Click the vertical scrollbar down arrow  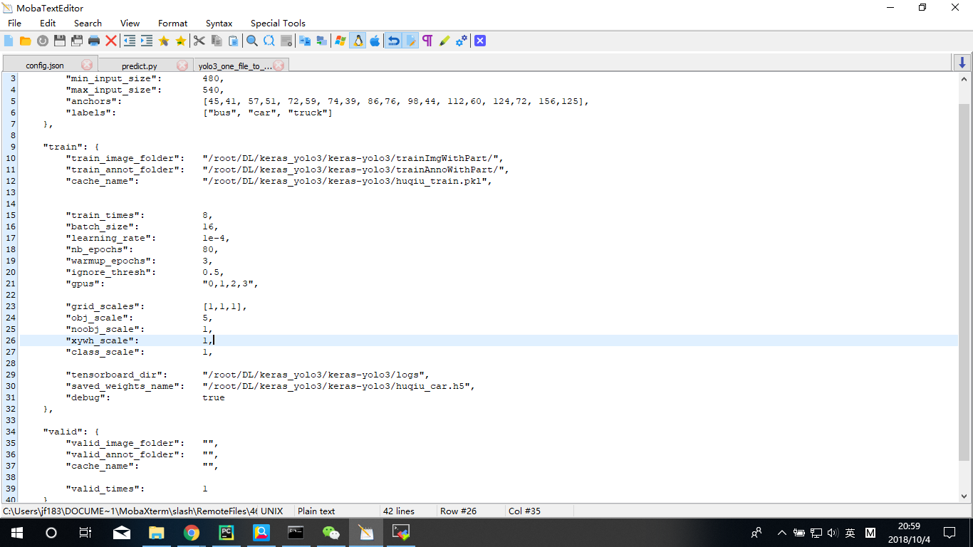tap(964, 496)
